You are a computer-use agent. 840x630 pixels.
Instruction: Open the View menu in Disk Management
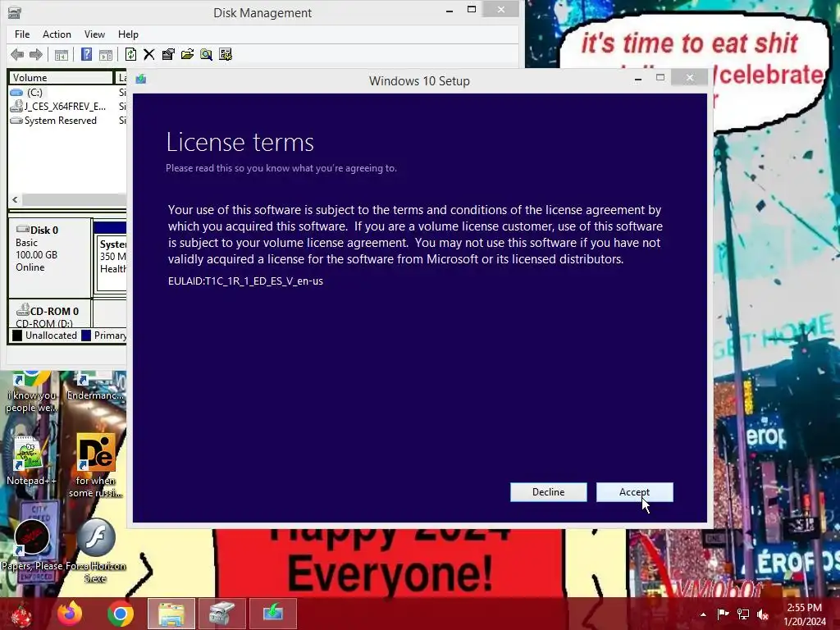click(x=94, y=34)
